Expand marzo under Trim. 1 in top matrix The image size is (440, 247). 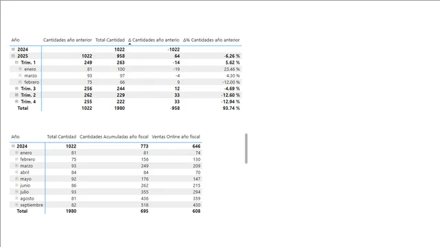[x=20, y=75]
